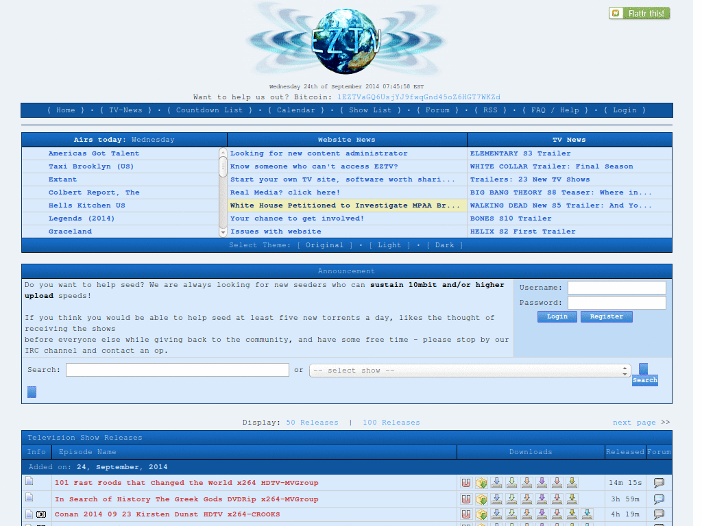The image size is (702, 526).
Task: Click the Airs today list scrollbar thumb
Action: [223, 166]
